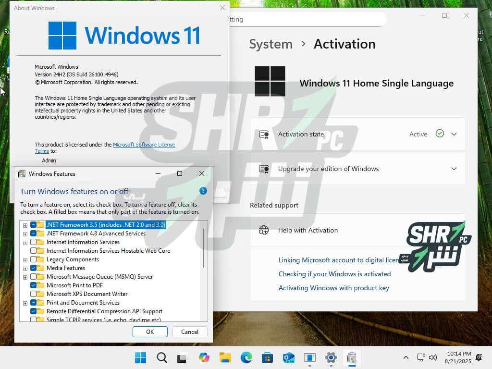Close the About Windows dialog
Viewport: 492px width, 369px height.
point(222,8)
